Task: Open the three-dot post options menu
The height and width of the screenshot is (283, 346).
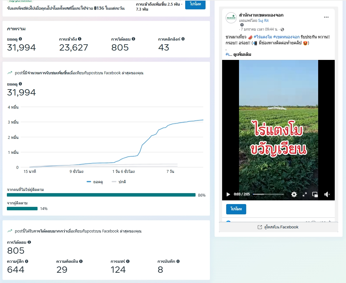Action: 326,17
